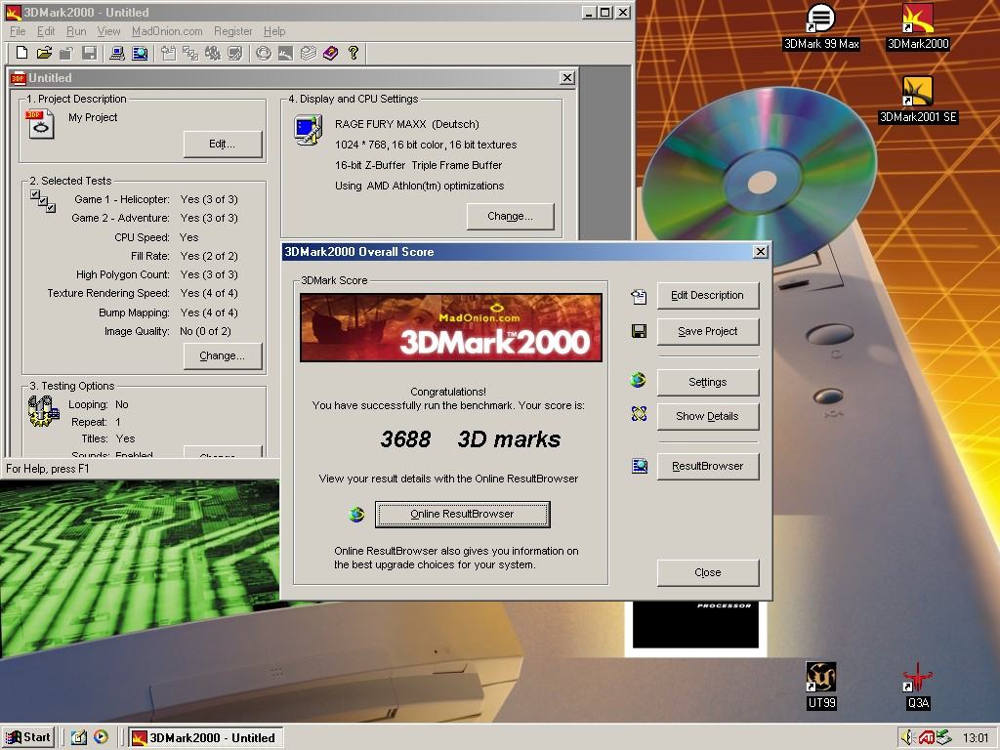Click the ring-shaped Run Benchmark toolbar icon
The image size is (1000, 750).
tap(263, 53)
